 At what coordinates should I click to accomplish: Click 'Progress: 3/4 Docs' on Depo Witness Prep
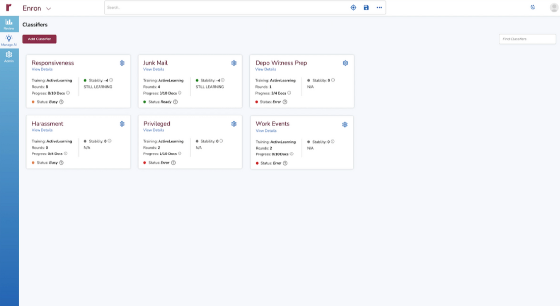tap(270, 93)
